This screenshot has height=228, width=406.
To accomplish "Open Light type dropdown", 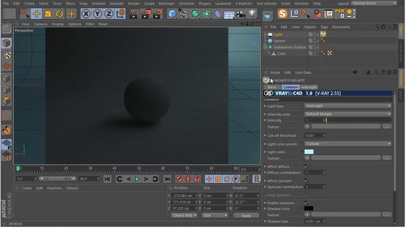I will click(x=348, y=106).
